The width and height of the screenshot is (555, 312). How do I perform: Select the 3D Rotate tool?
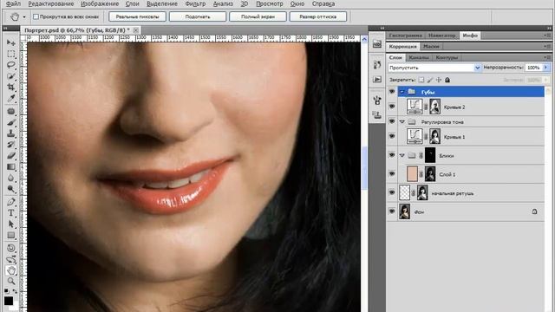tap(11, 248)
